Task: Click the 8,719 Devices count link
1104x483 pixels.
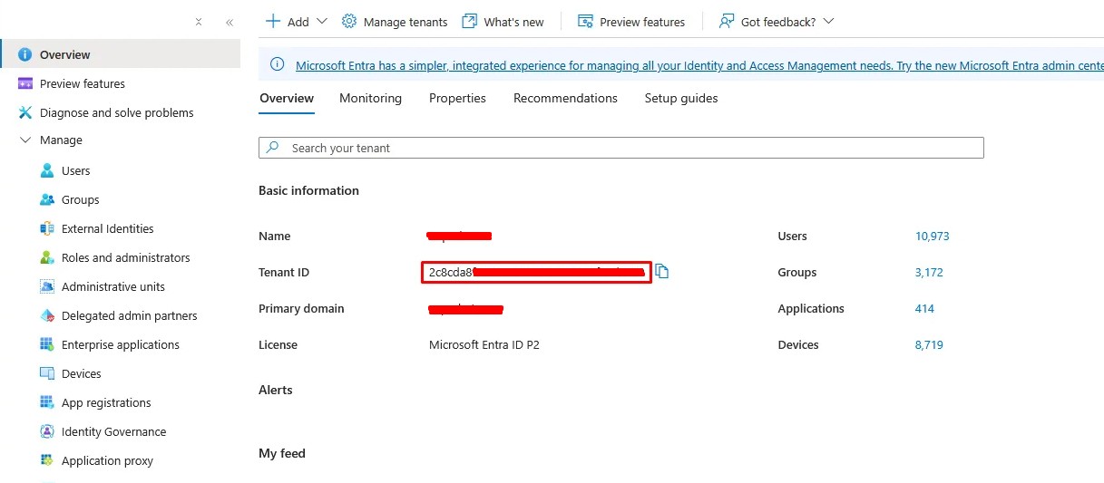Action: tap(929, 345)
